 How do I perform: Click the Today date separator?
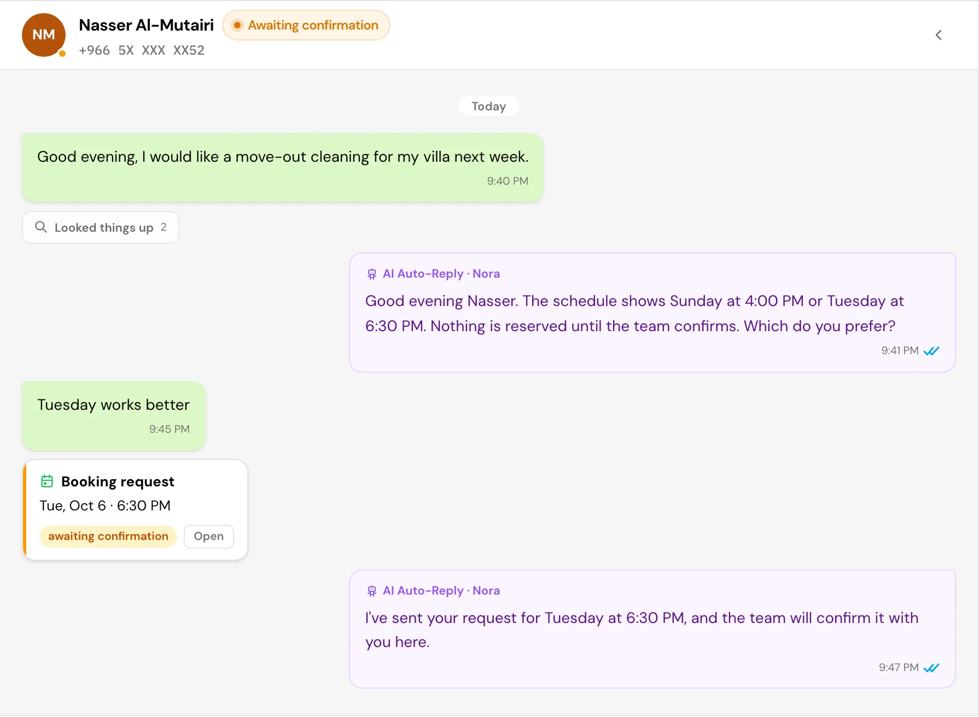coord(489,106)
